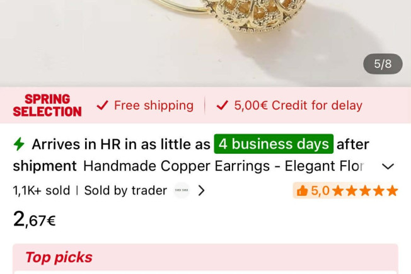Open the Free shipping info
The image size is (411, 274).
point(154,105)
